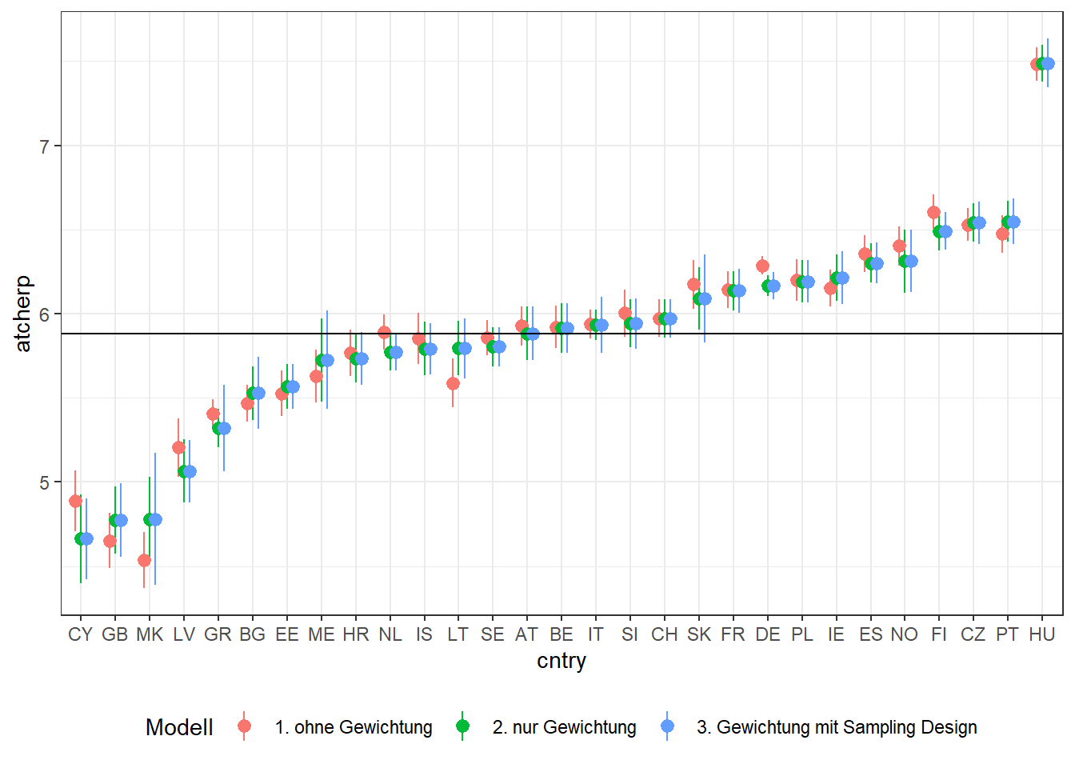Click the blue data point for HU
Viewport: 1075px width, 768px height.
(x=1048, y=63)
